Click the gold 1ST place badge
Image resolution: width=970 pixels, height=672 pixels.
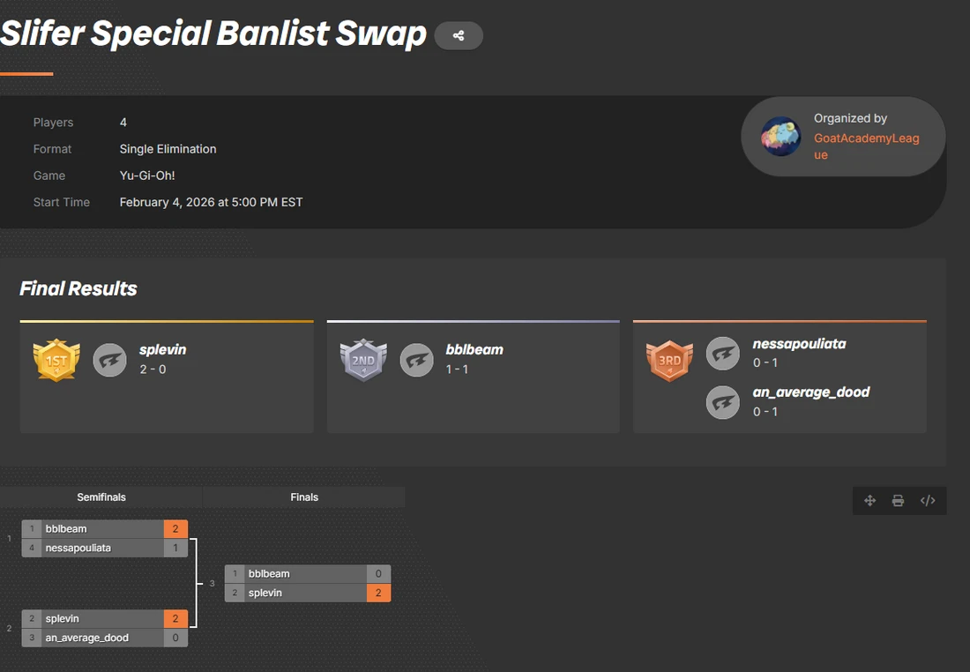[x=56, y=360]
